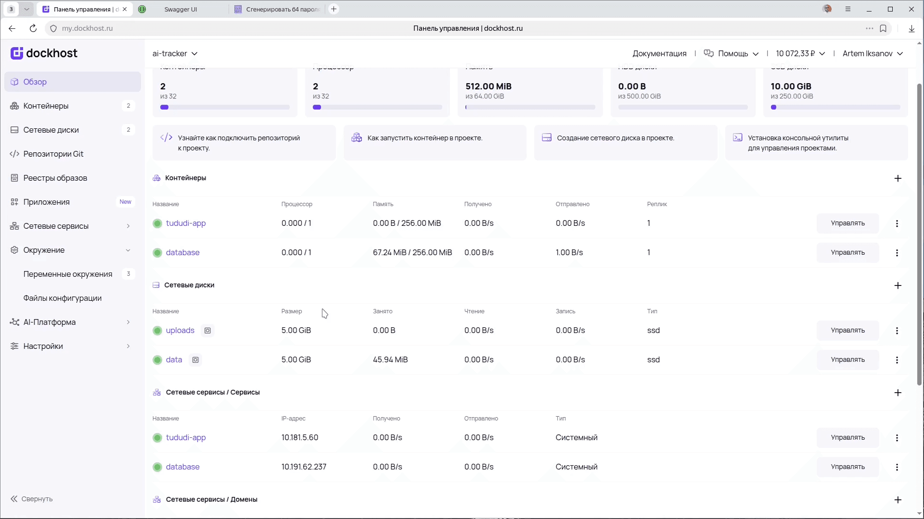Open card about connecting repository to project
Image resolution: width=924 pixels, height=519 pixels.
click(x=244, y=143)
